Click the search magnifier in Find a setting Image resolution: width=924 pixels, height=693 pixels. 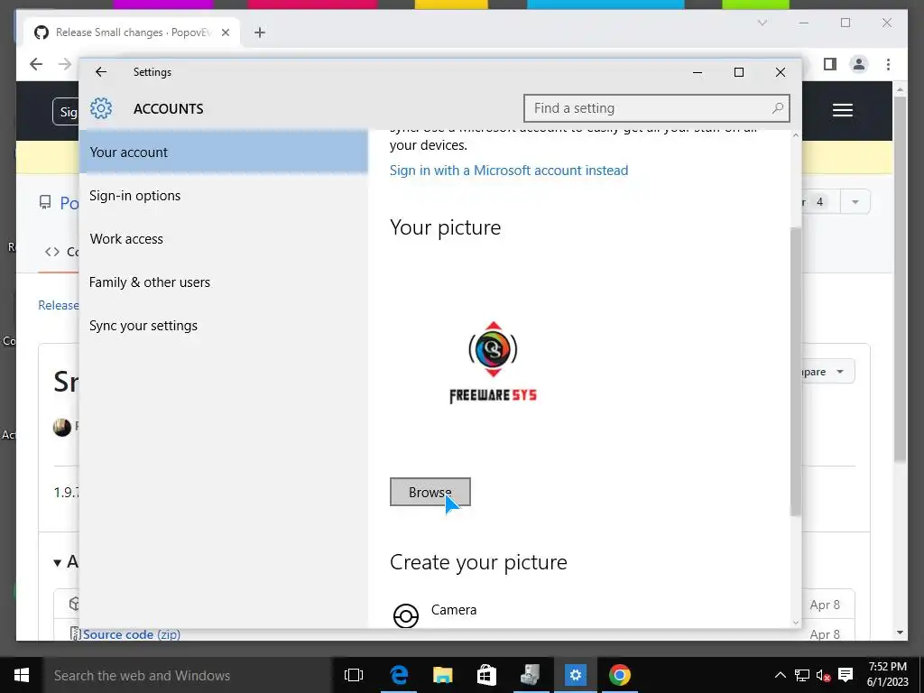tap(778, 108)
